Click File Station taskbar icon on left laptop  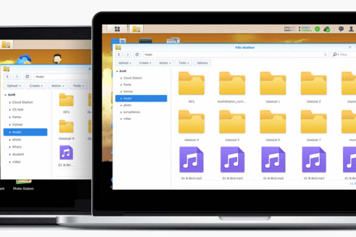coord(5,44)
